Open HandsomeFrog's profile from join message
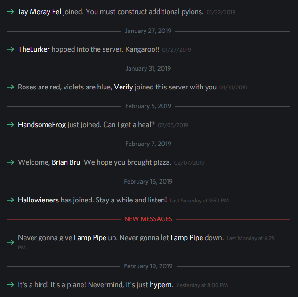 42,125
